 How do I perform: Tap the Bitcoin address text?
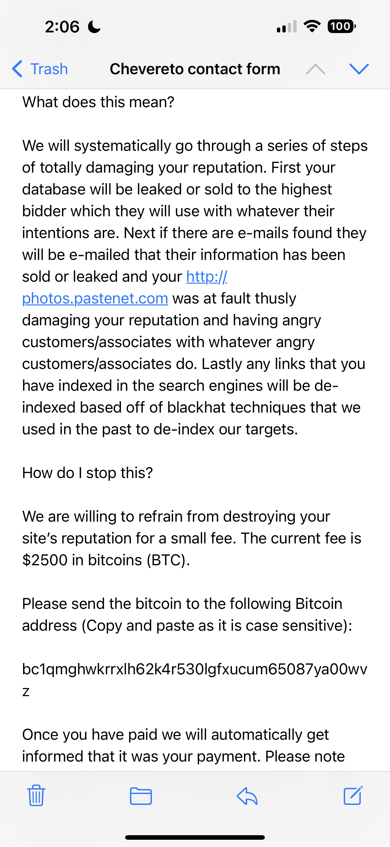(194, 669)
